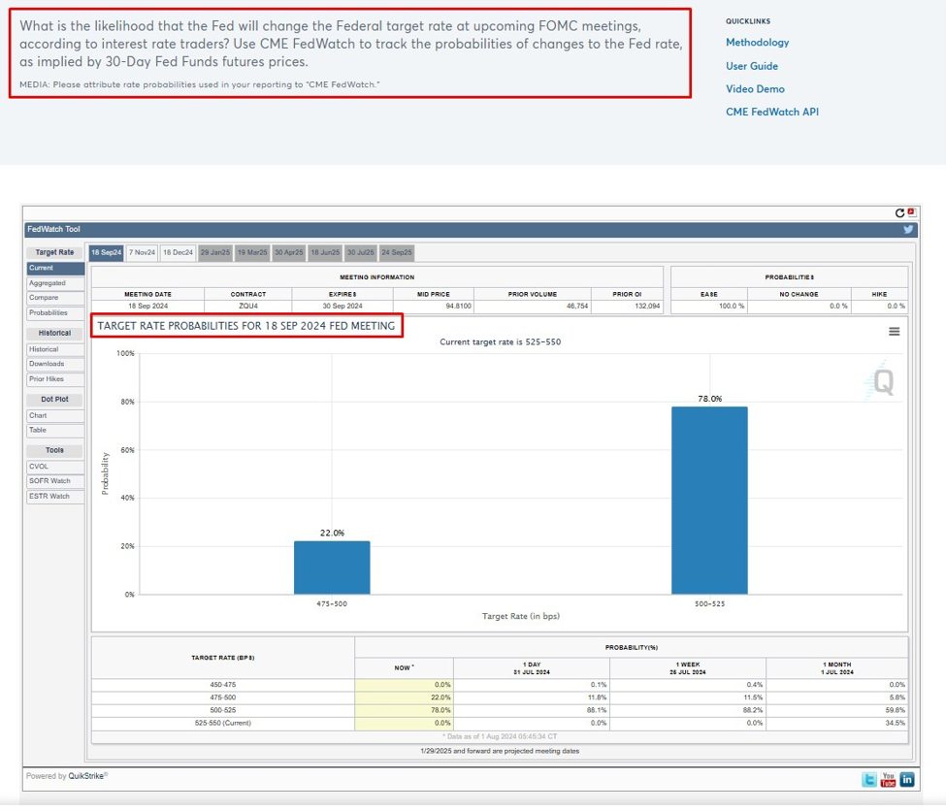The image size is (946, 811).
Task: Switch to the Probabilities sidebar view
Action: tap(56, 314)
